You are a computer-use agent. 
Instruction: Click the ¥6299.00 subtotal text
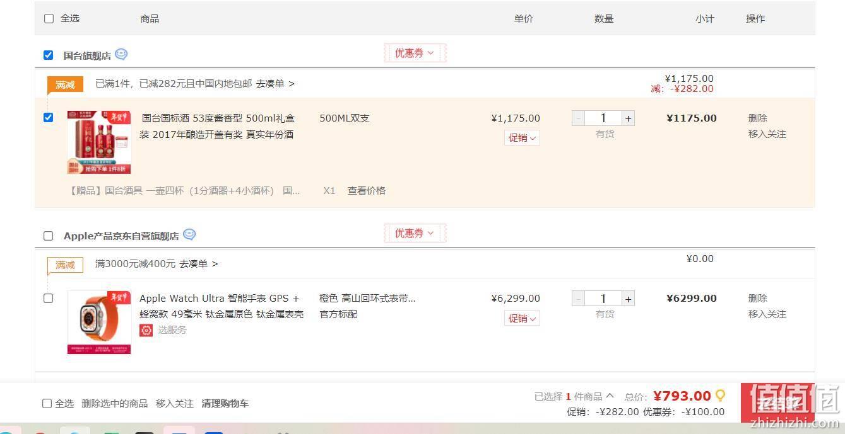pyautogui.click(x=692, y=298)
